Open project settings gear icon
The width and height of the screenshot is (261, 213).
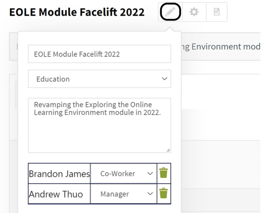tap(194, 12)
